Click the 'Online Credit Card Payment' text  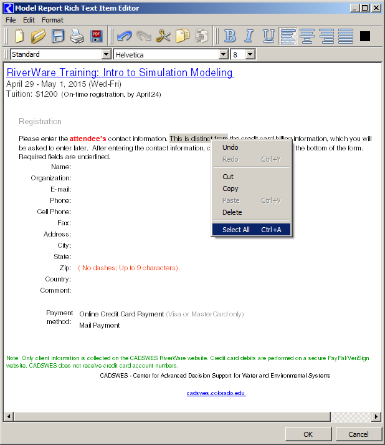tap(121, 314)
